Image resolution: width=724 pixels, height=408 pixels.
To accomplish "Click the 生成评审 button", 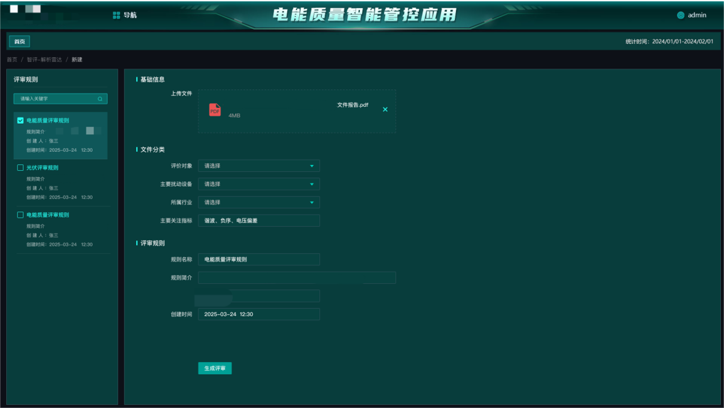I will coord(215,368).
